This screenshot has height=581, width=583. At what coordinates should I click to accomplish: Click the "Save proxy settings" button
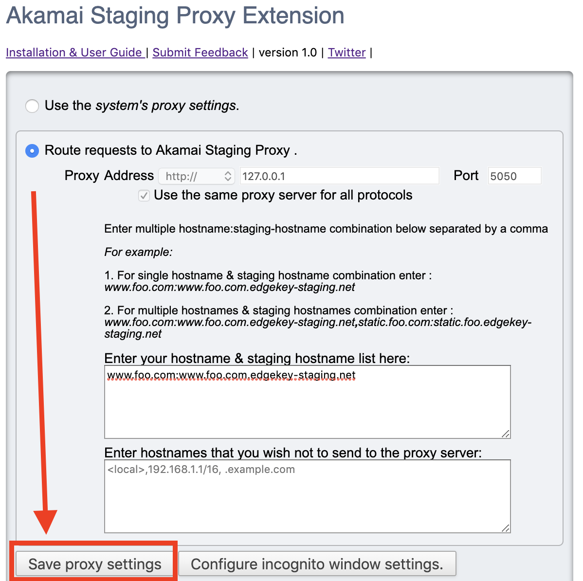(94, 563)
